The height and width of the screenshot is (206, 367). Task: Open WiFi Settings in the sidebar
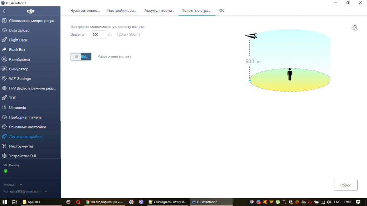pos(20,79)
